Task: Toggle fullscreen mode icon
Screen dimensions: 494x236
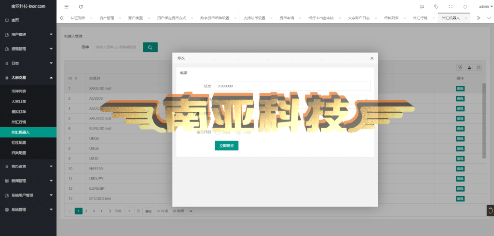Action: pos(451,7)
